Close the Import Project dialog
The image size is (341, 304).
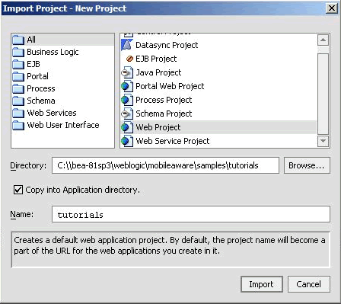tap(332, 8)
